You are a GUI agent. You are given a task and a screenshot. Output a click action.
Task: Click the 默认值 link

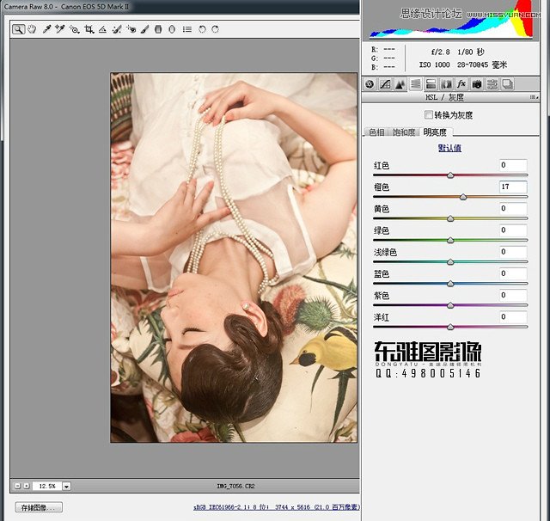449,148
